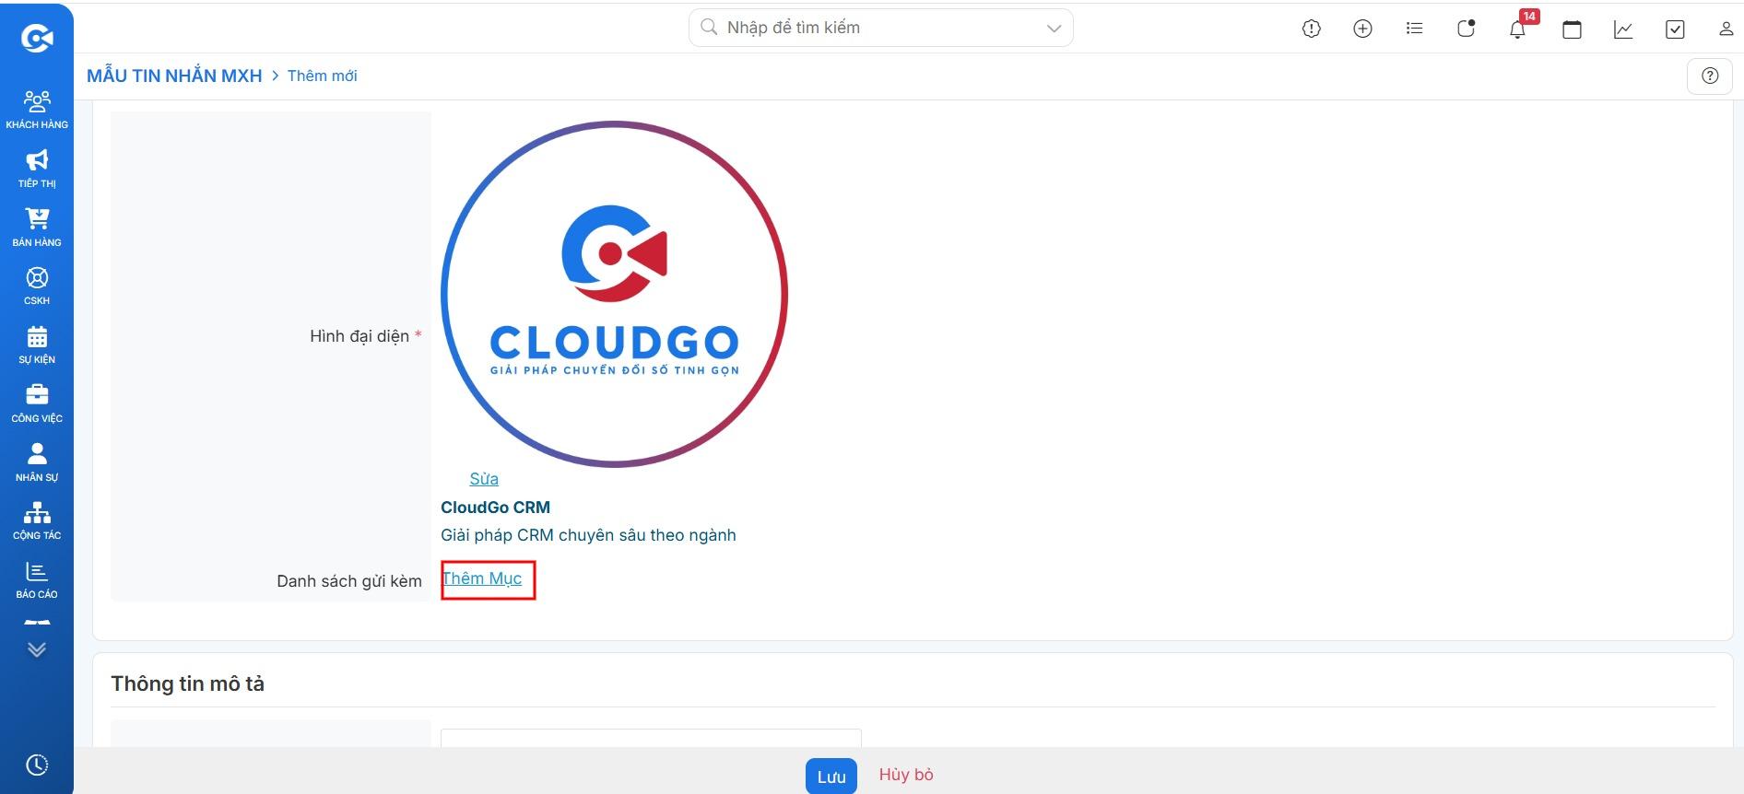
Task: Click the 'Lưu' save button
Action: click(831, 776)
